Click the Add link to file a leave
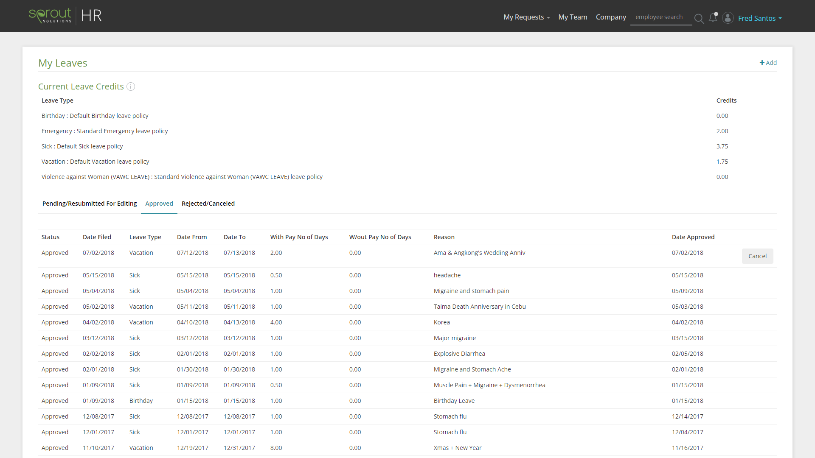 point(771,62)
